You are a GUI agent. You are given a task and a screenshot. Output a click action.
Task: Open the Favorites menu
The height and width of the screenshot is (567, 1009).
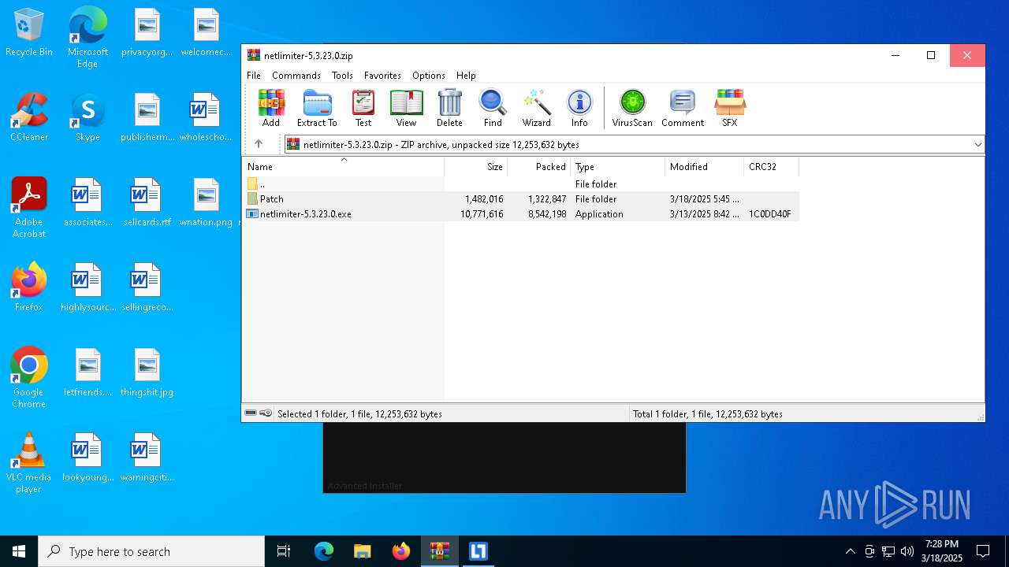click(x=382, y=76)
